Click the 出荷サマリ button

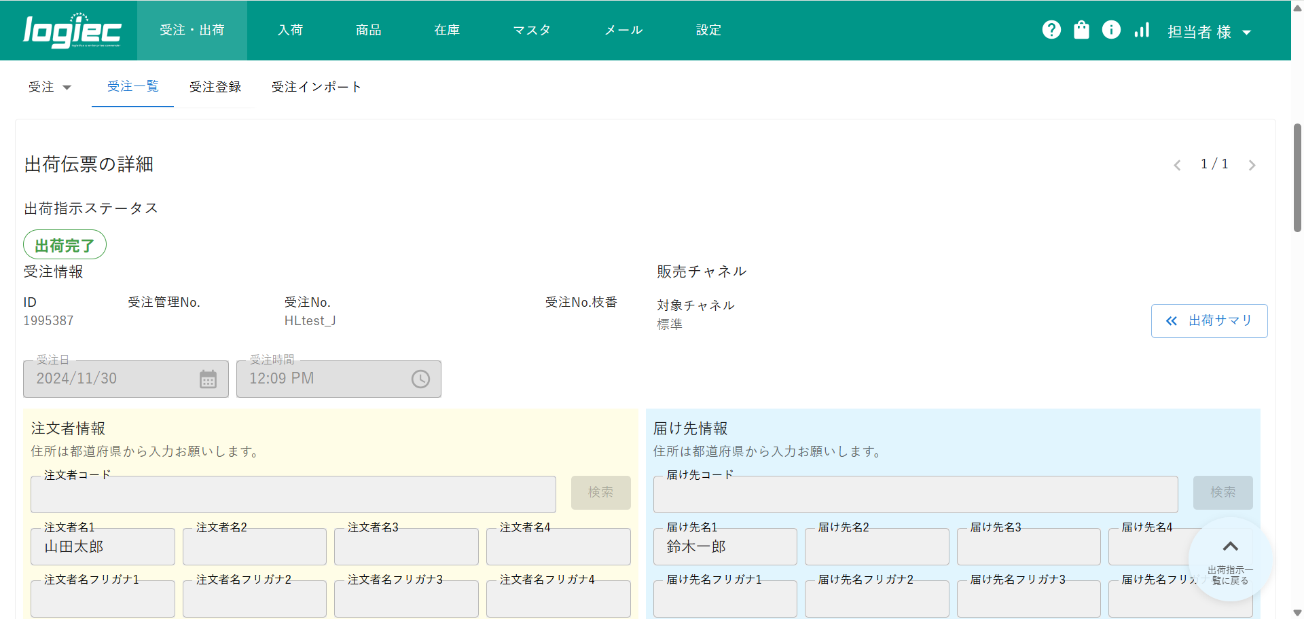click(x=1209, y=321)
